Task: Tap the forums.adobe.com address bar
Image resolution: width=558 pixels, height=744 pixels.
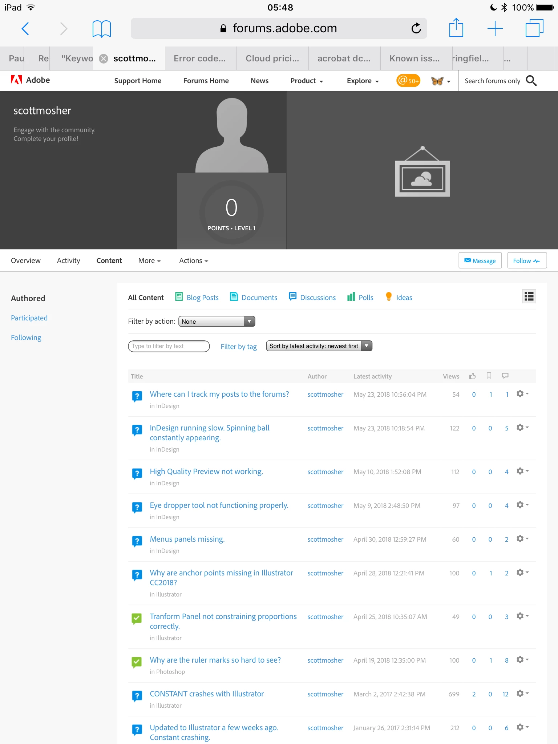Action: 279,28
